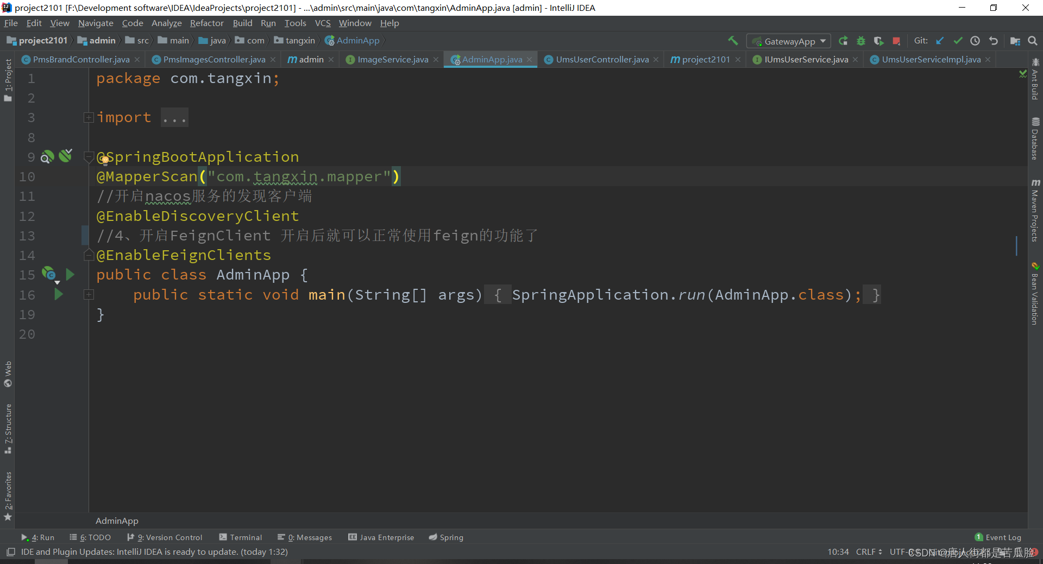
Task: Open the Terminal tool window
Action: pos(241,537)
